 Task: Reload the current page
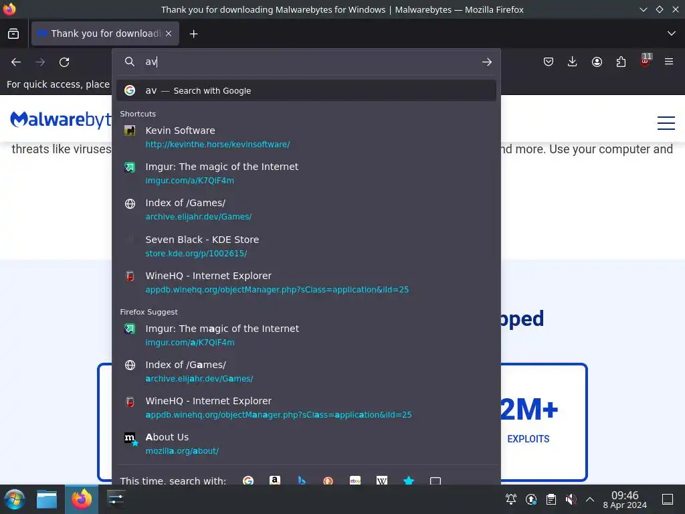(x=64, y=62)
